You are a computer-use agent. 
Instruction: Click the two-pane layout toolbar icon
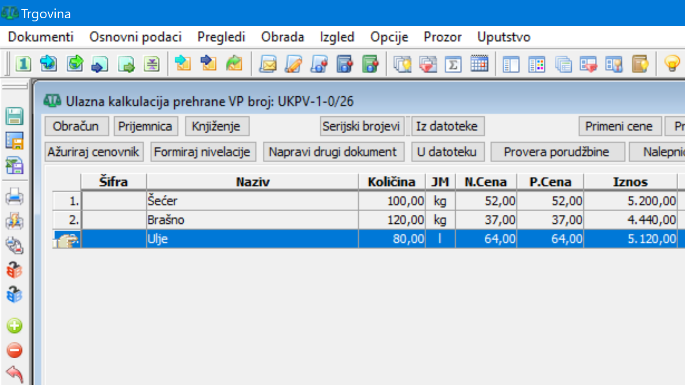[x=511, y=65]
